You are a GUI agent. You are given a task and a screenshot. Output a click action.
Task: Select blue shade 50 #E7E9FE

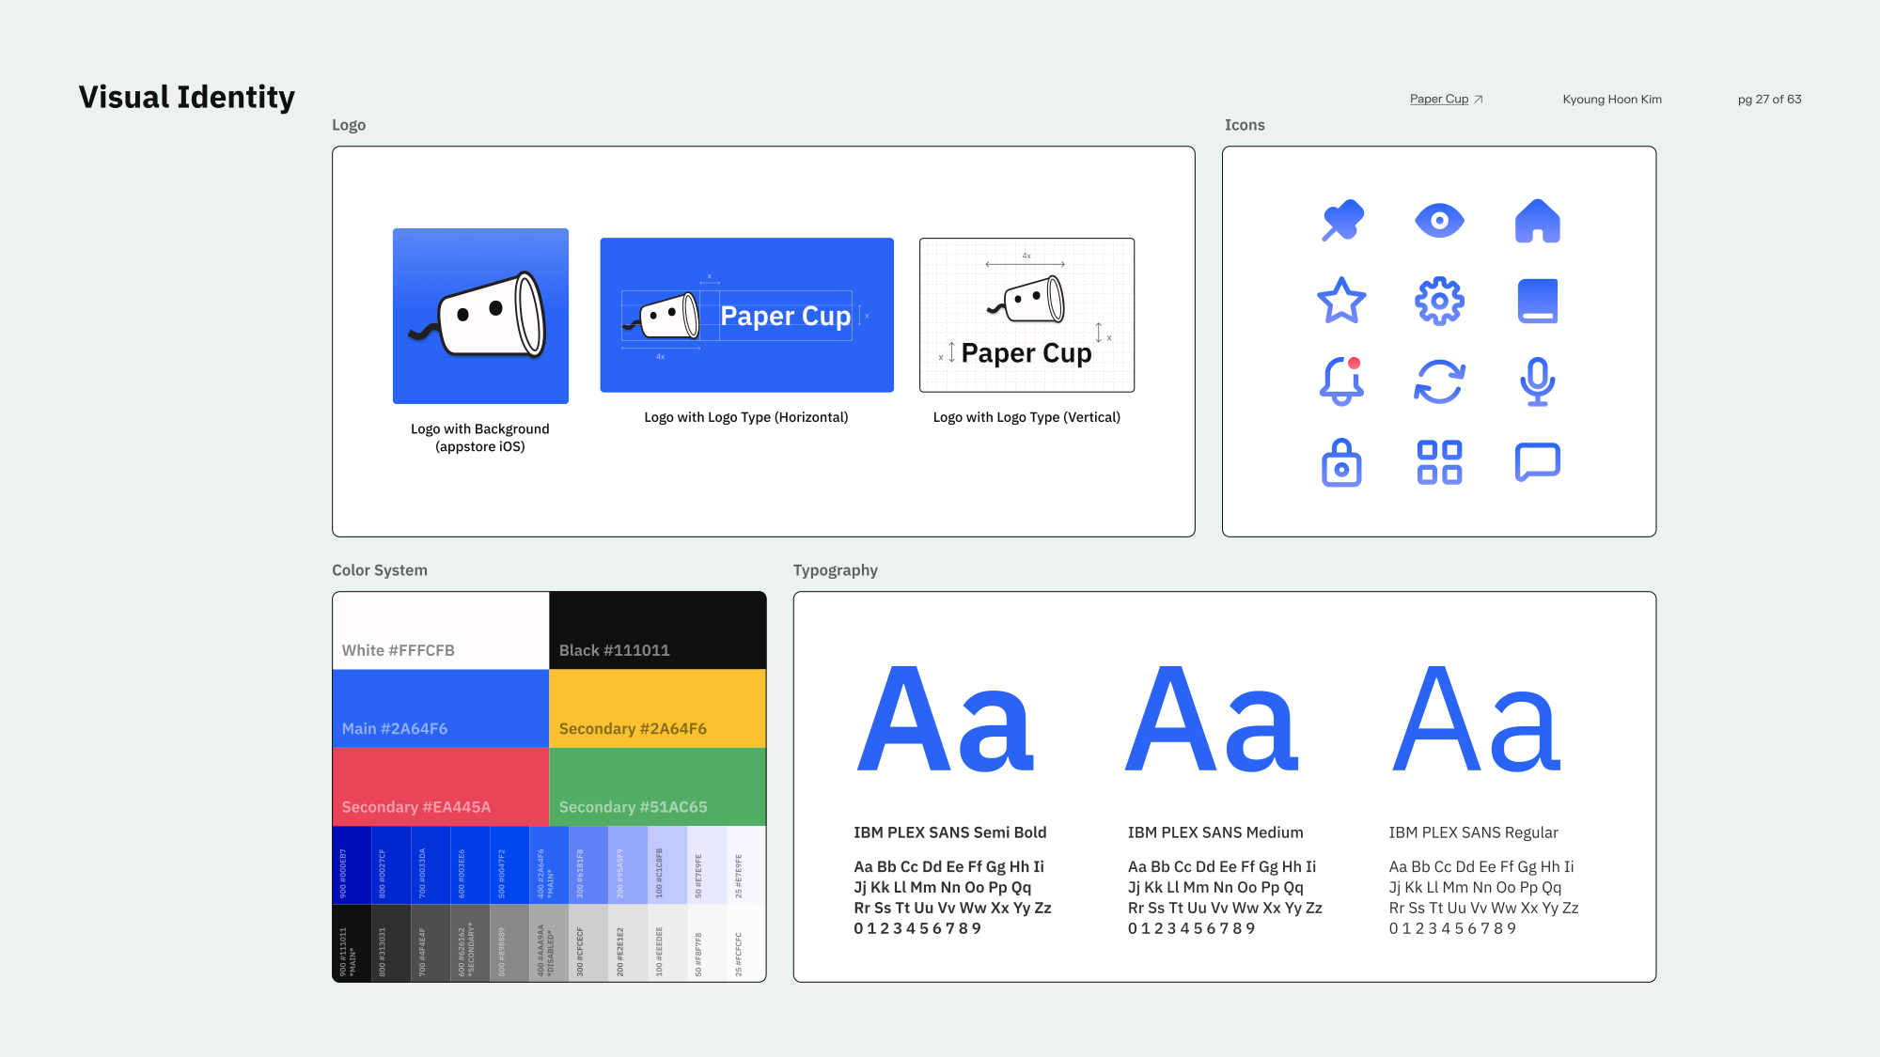tap(708, 864)
